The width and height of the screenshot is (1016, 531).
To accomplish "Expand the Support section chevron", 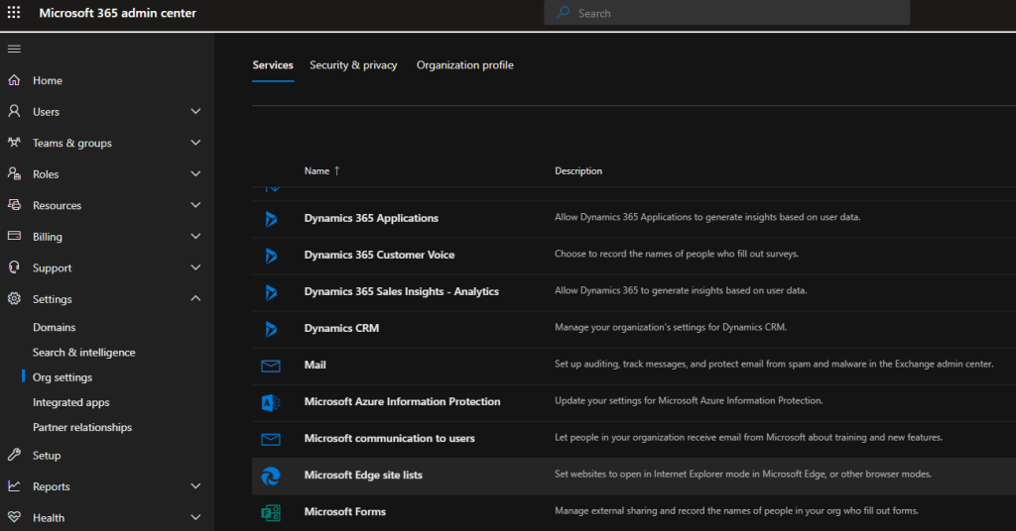I will click(x=195, y=267).
